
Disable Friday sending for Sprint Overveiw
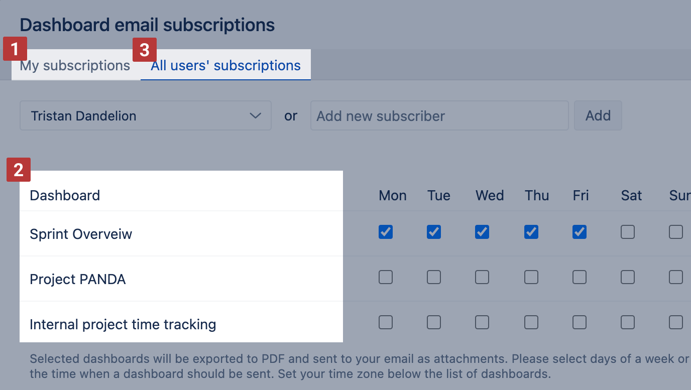point(579,232)
